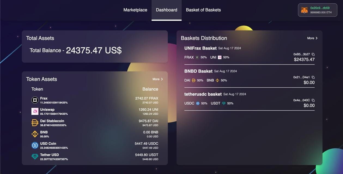Copy the UNIFrax Basket address 0xB5...3b27
The height and width of the screenshot is (174, 343).
[x=313, y=54]
